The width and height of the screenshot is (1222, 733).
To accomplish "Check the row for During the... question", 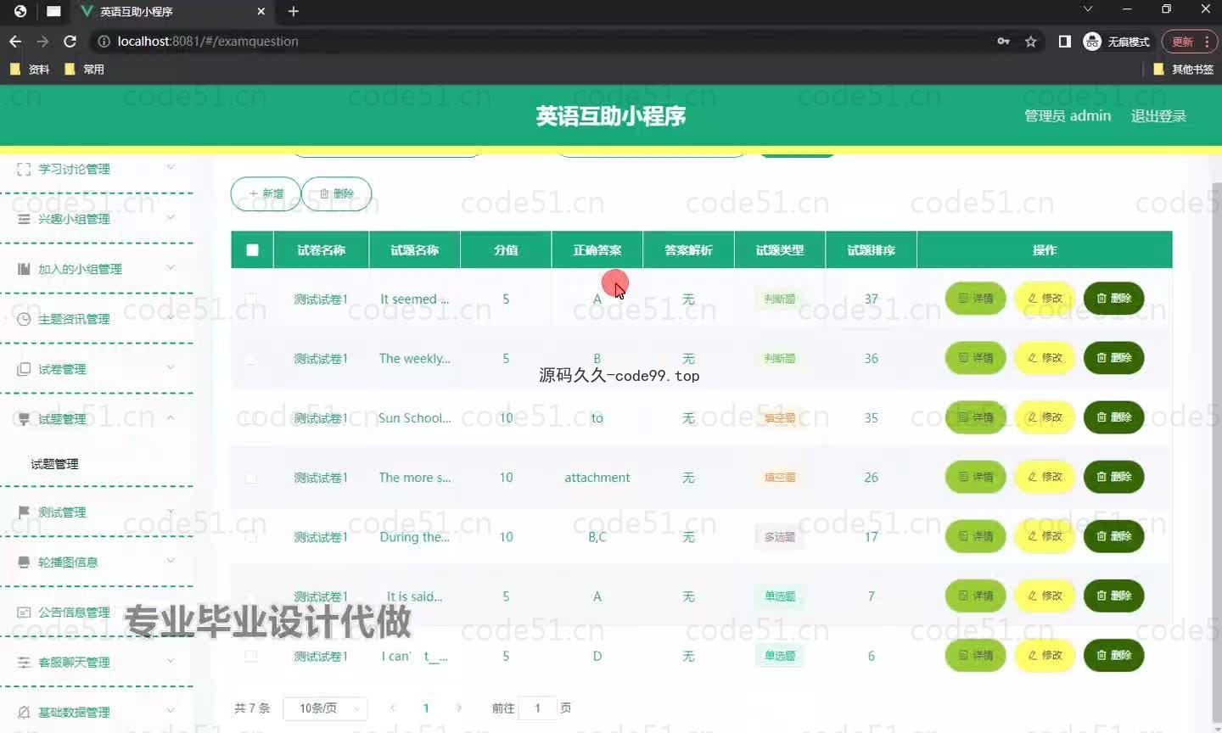I will [250, 537].
